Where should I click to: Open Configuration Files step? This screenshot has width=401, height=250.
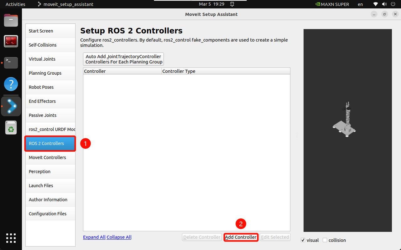pos(50,214)
